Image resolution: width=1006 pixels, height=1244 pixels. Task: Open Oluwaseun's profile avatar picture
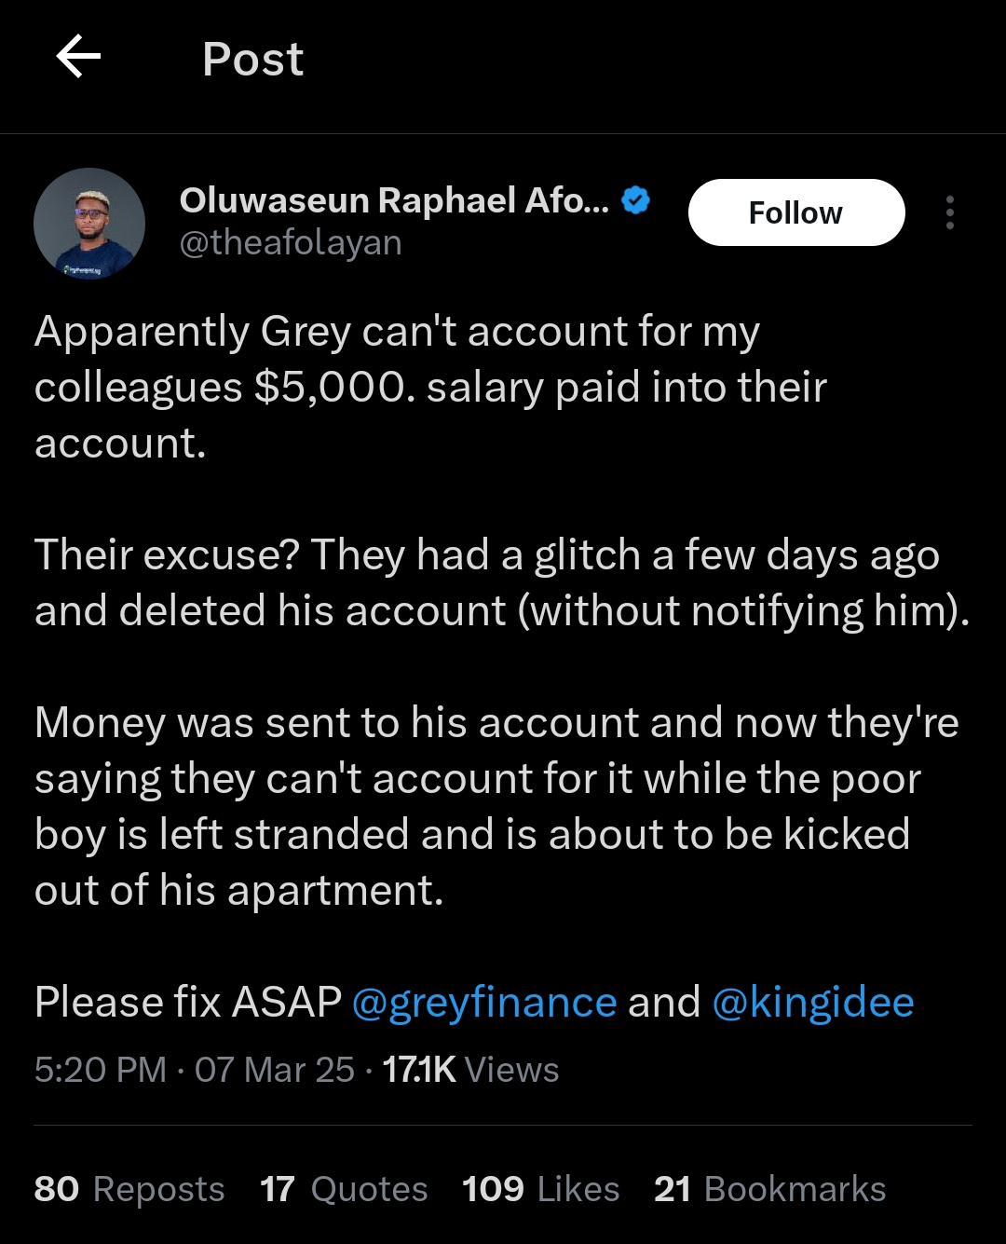tap(89, 224)
